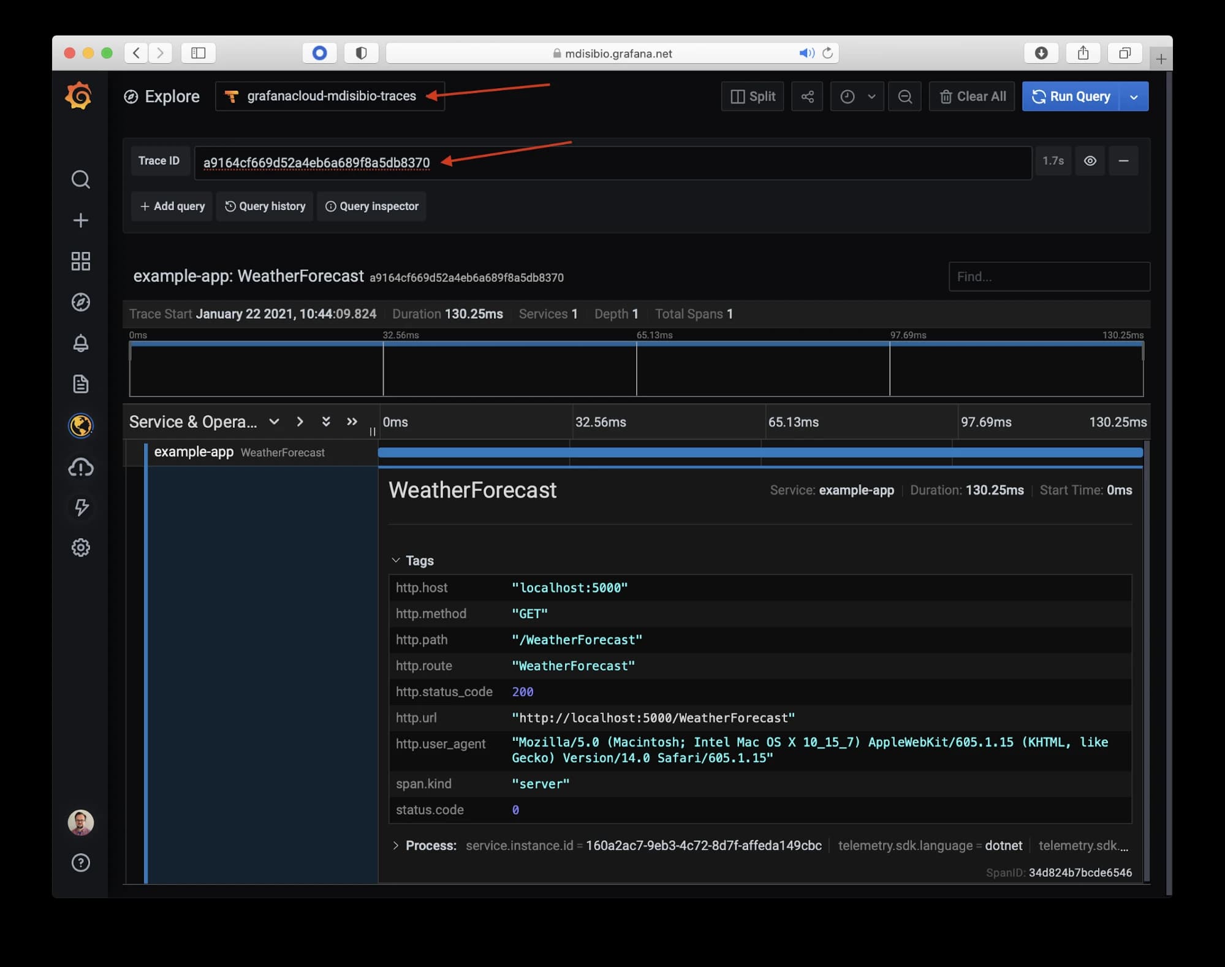Click the Add query button
The image size is (1225, 967).
point(172,206)
